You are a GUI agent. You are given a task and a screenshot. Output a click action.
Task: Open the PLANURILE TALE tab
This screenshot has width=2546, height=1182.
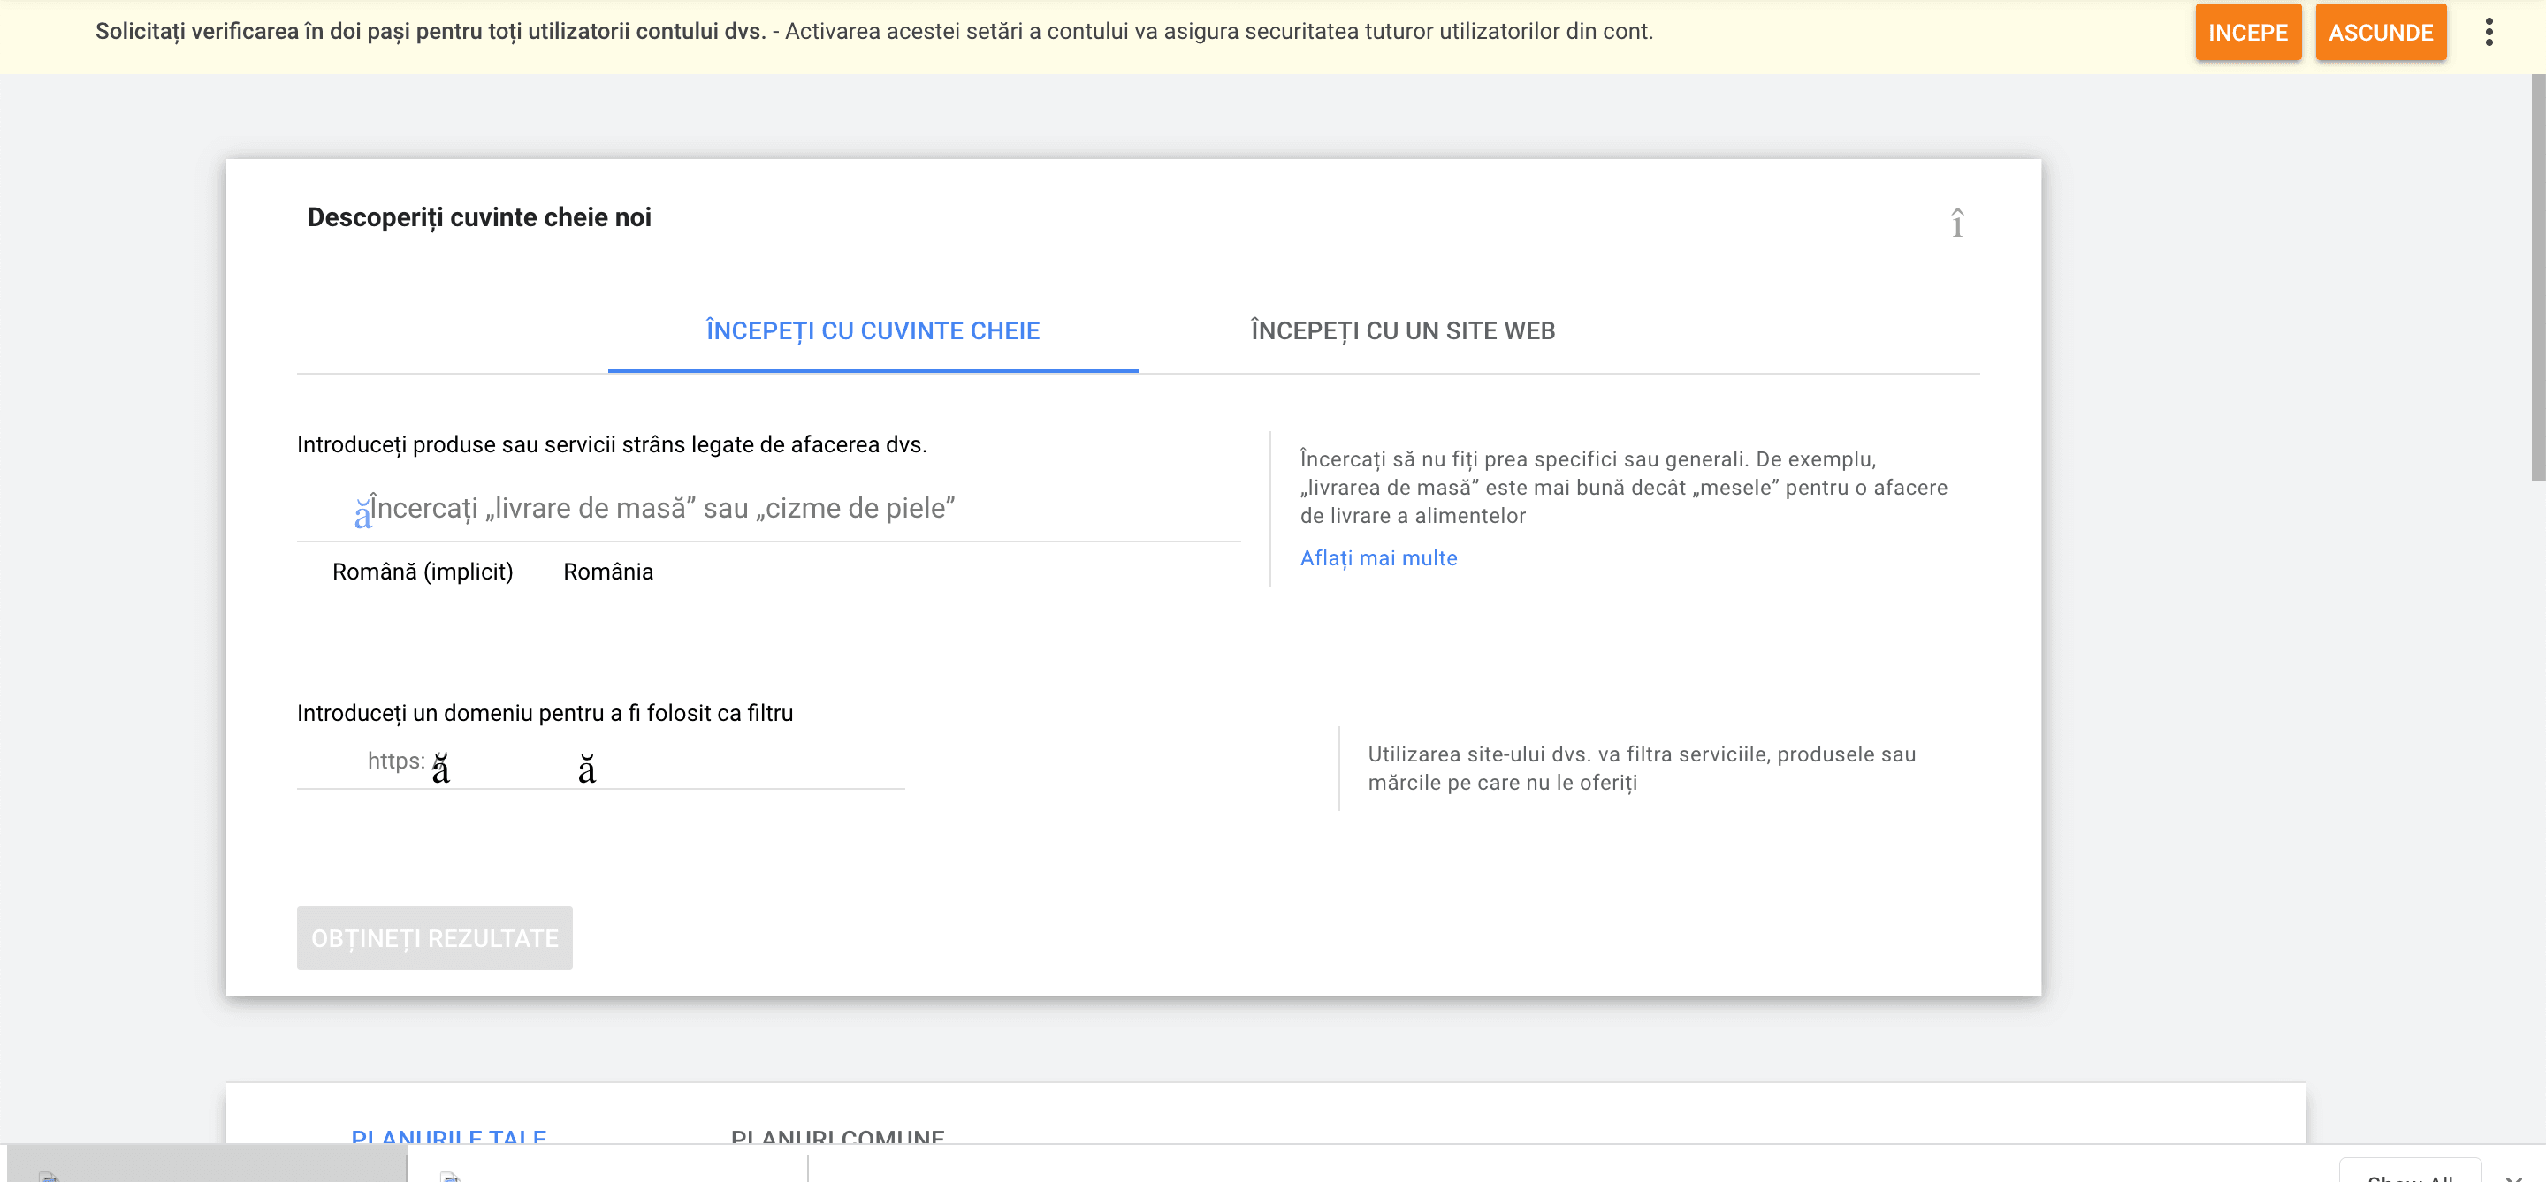tap(449, 1135)
